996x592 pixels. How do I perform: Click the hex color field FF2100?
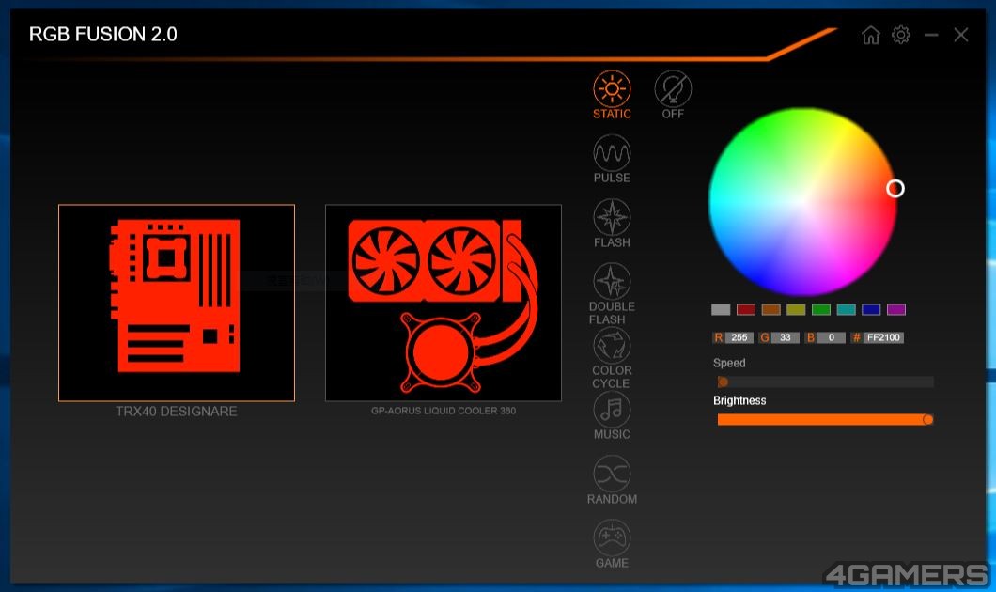pos(883,337)
